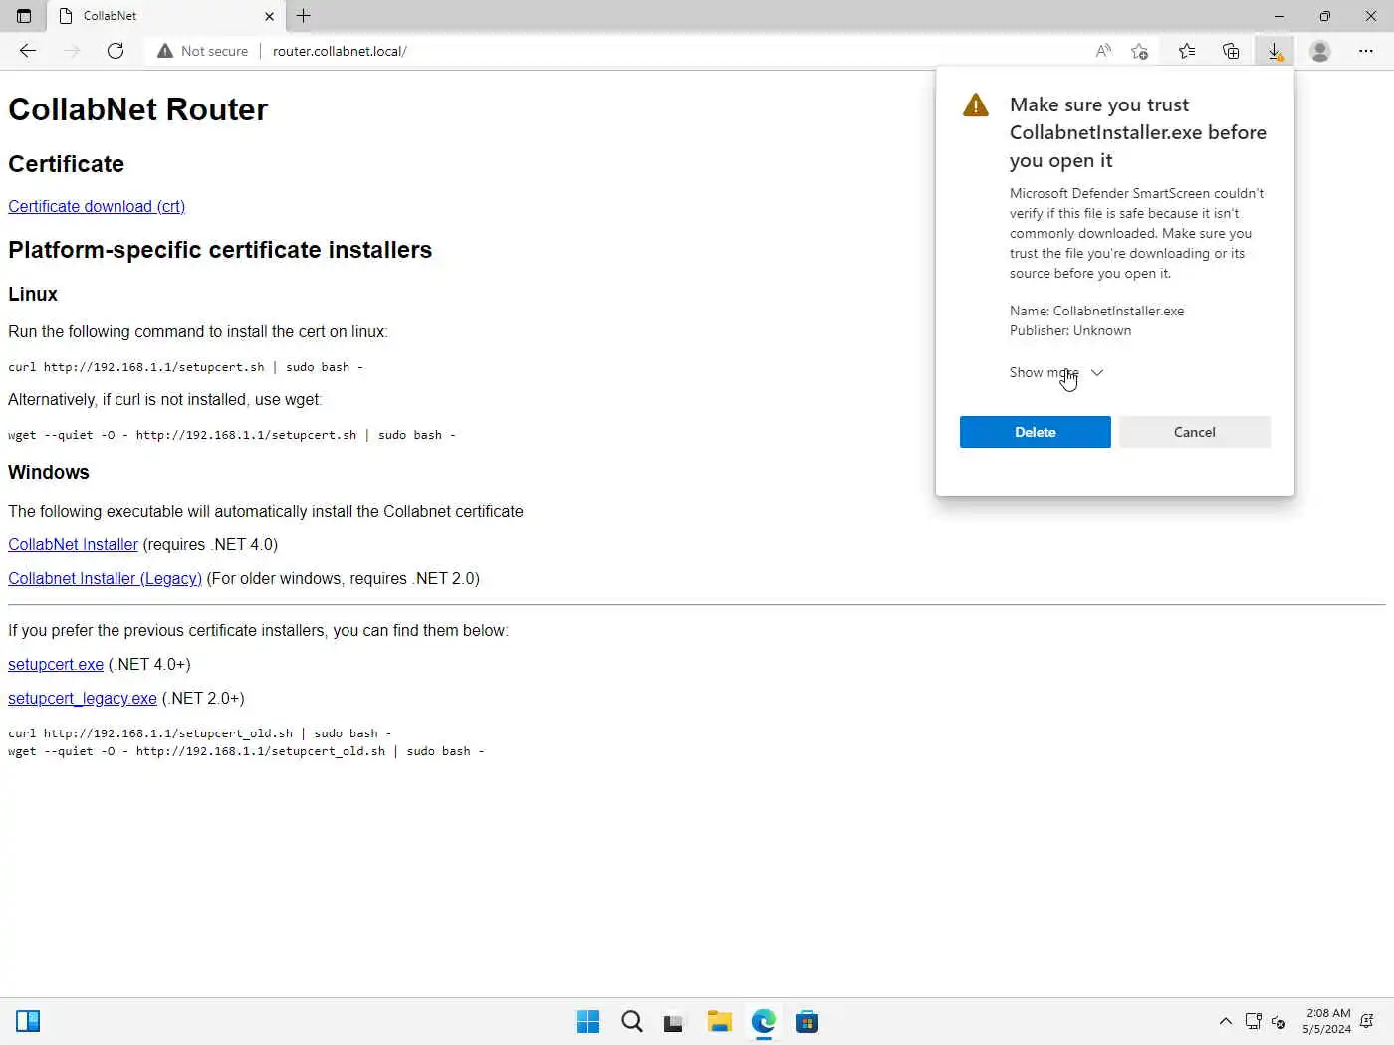Viewport: 1394px width, 1045px height.
Task: Open the CollabNet Installer link
Action: click(73, 544)
